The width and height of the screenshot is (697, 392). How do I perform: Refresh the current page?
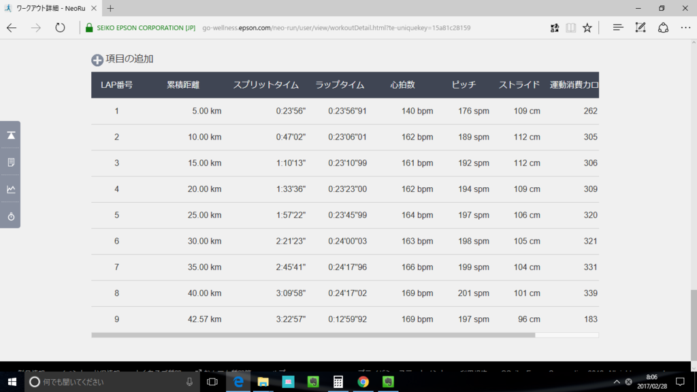coord(60,27)
